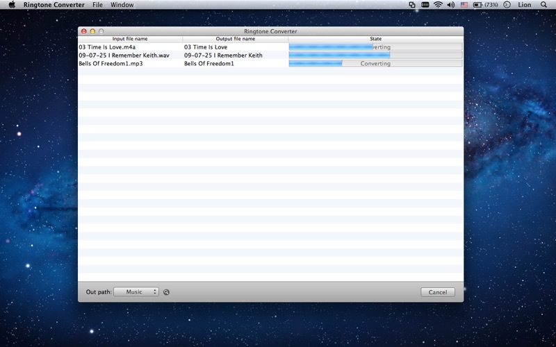556x347 pixels.
Task: Open Spotlight search magnifier
Action: tap(543, 5)
